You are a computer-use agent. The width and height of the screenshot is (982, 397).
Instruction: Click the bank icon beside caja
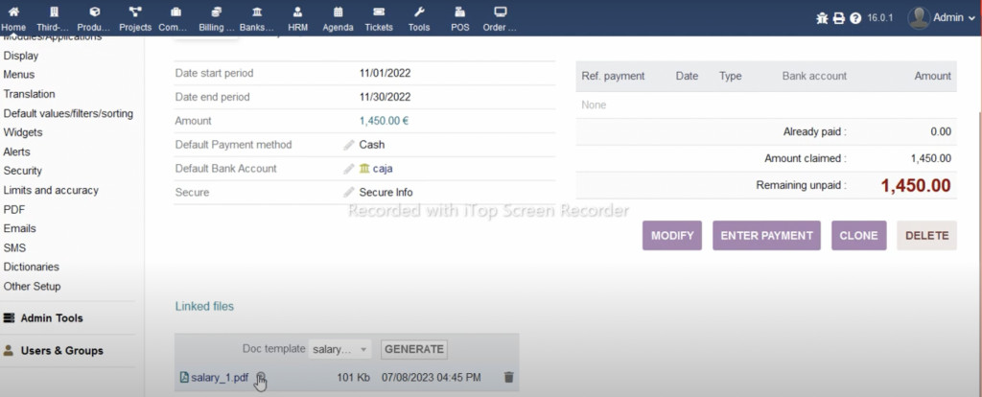coord(364,169)
